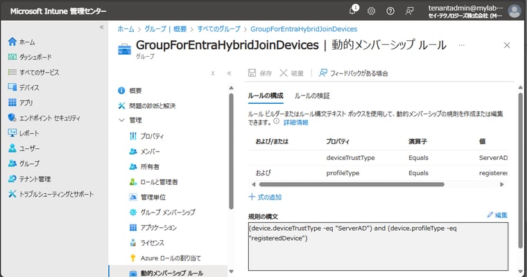527x277 pixels.
Task: Open 所有者 in group menu
Action: (144, 166)
